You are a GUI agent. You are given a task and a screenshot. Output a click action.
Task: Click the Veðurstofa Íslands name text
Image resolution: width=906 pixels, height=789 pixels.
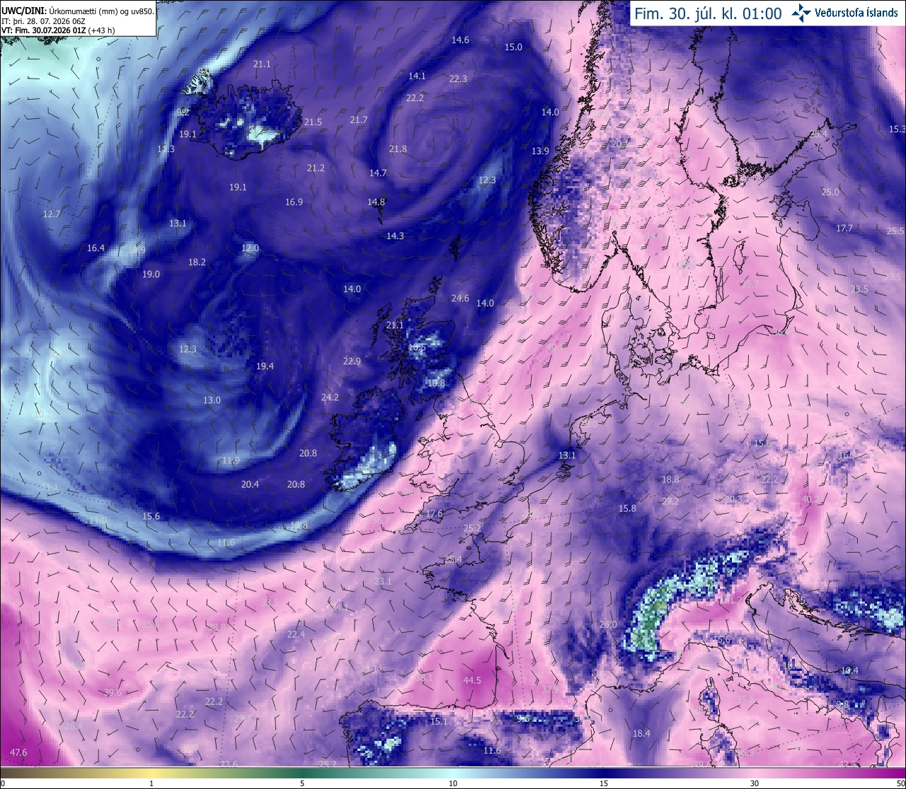tap(856, 13)
